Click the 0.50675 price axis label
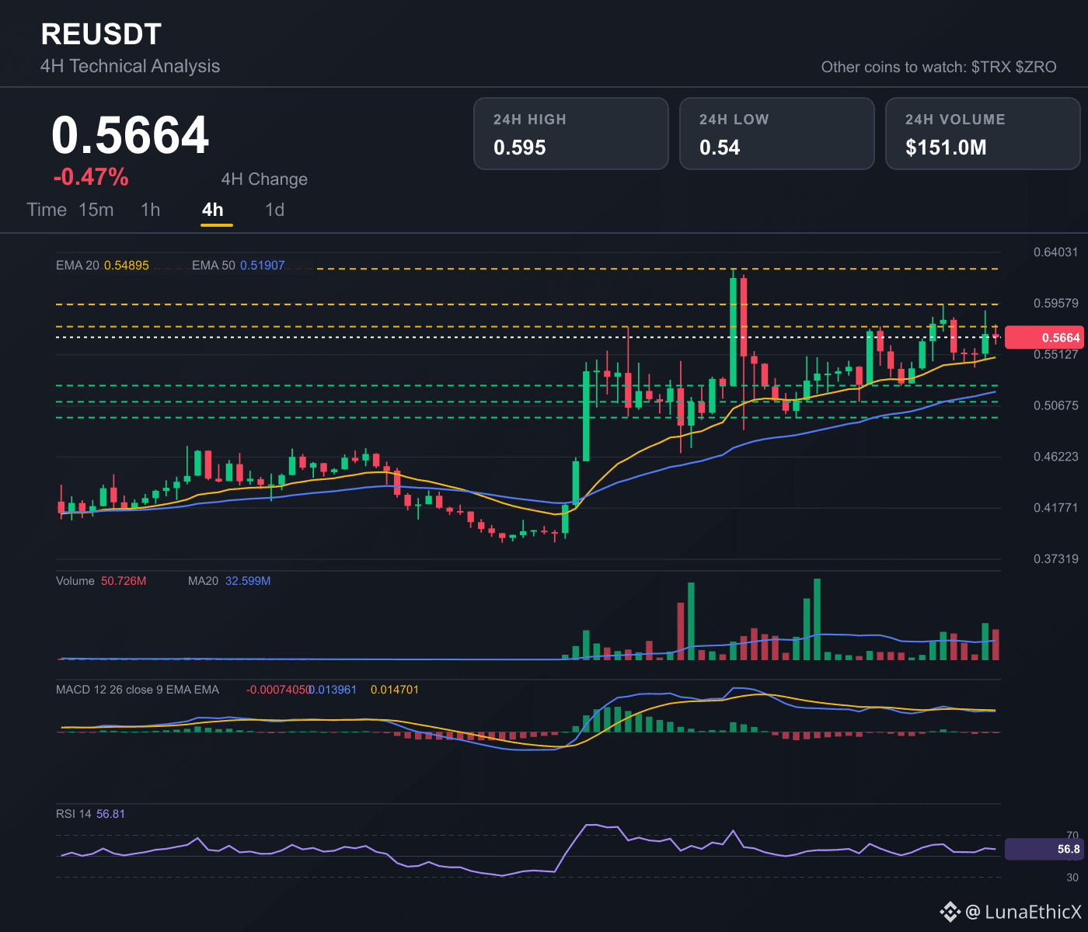 tap(1056, 405)
